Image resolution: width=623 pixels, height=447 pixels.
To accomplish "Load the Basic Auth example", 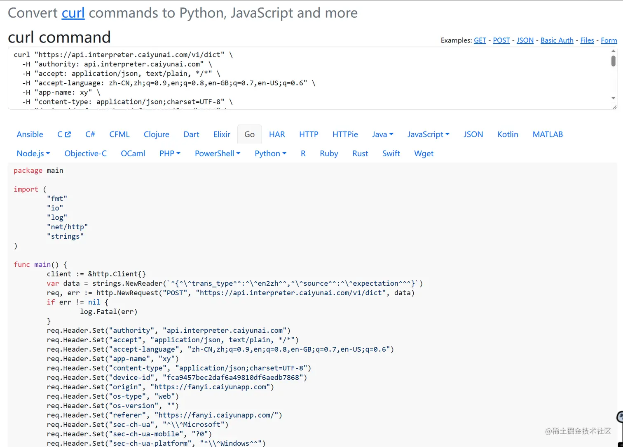I will (x=557, y=40).
